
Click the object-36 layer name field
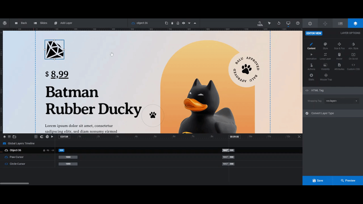pyautogui.click(x=142, y=23)
